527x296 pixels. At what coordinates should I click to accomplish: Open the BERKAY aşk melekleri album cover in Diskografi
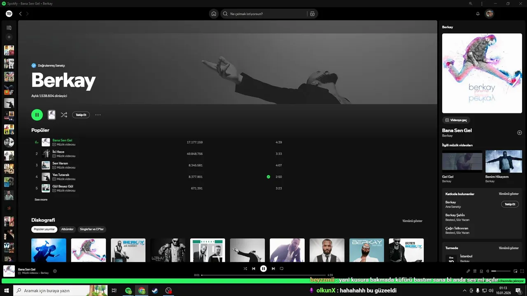click(x=128, y=250)
